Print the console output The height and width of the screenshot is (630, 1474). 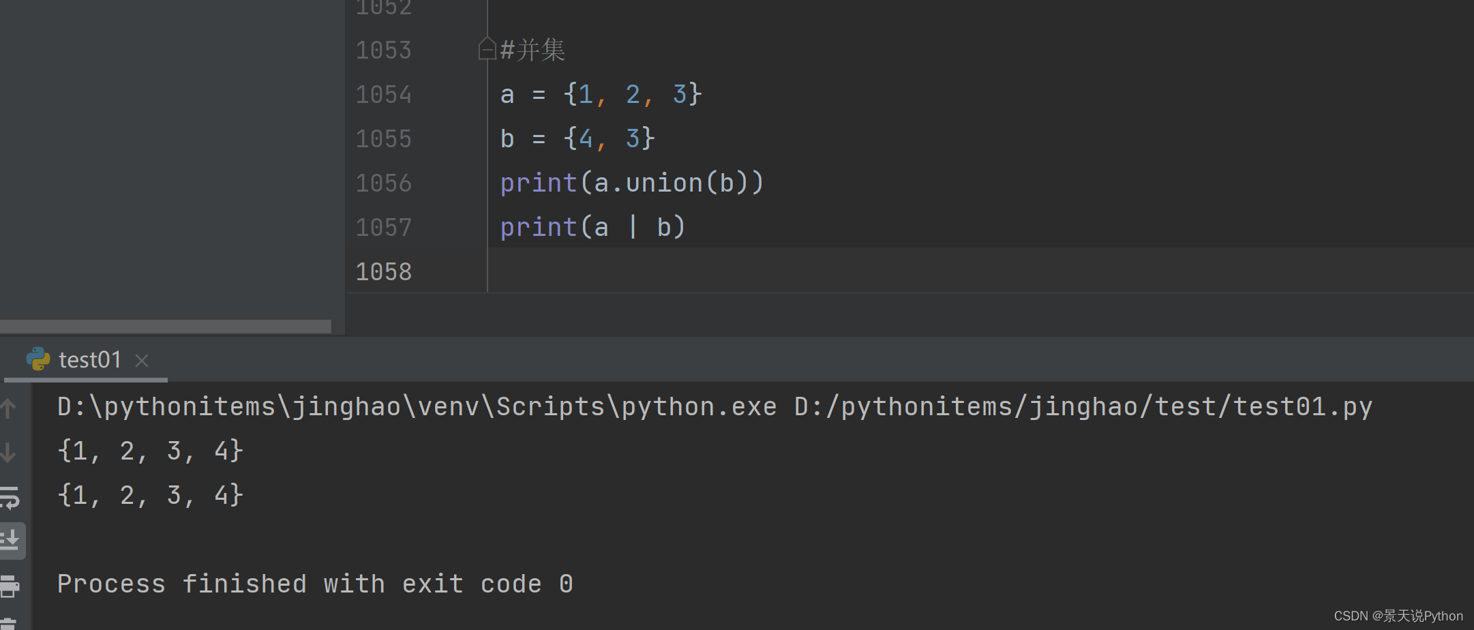click(10, 586)
